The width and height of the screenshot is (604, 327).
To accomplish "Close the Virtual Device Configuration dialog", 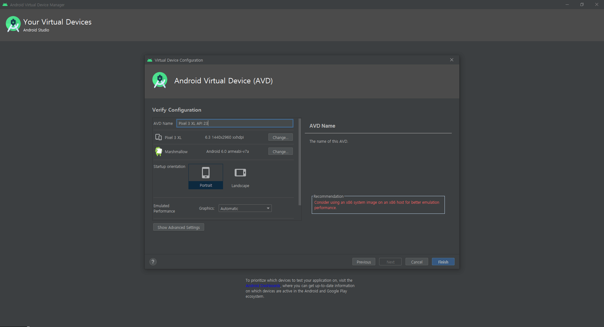I will click(x=452, y=60).
